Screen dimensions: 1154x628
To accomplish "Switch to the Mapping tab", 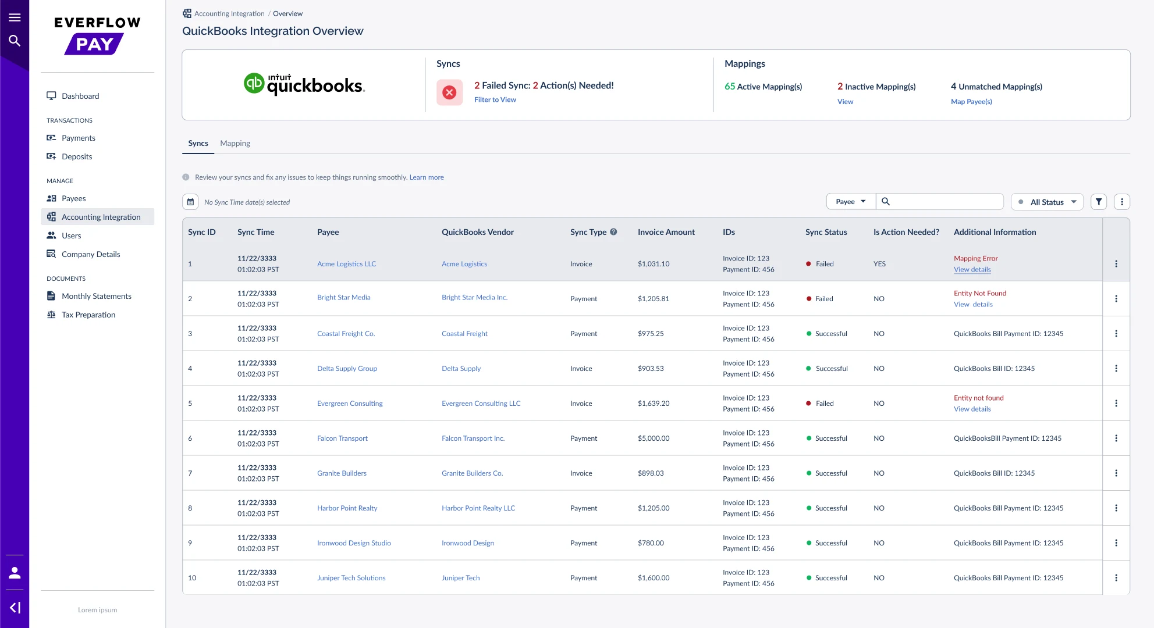I will coord(235,143).
